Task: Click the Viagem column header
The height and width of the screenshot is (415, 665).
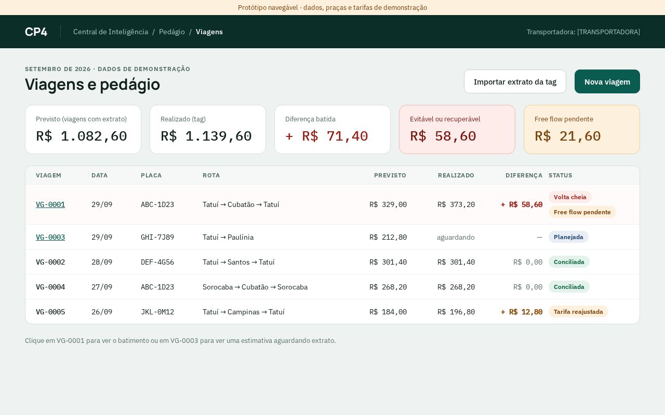Action: (49, 175)
